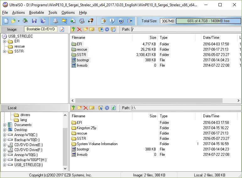
Task: Open the dropdown arrow beside the Open icon
Action: click(19, 21)
